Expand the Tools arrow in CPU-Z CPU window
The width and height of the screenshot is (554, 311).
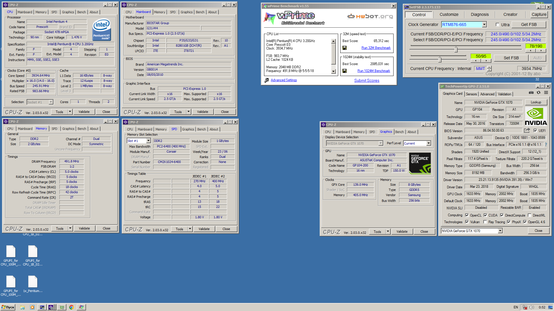pyautogui.click(x=70, y=112)
